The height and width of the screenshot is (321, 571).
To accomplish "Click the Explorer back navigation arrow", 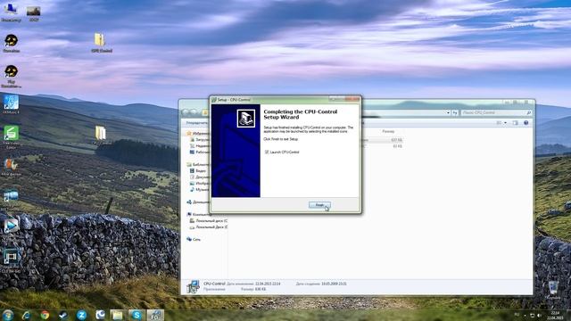I will point(186,112).
